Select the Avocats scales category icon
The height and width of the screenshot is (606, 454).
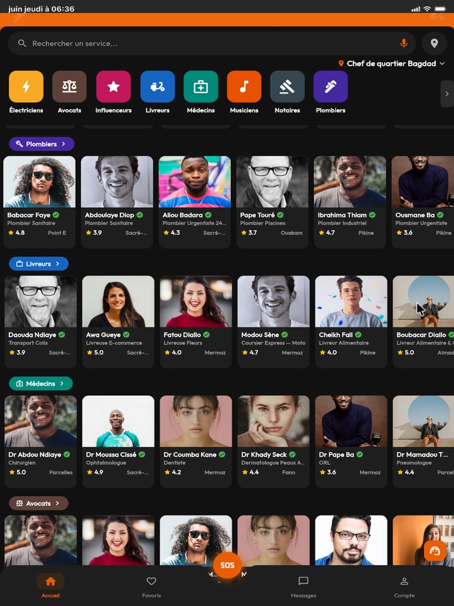[69, 86]
